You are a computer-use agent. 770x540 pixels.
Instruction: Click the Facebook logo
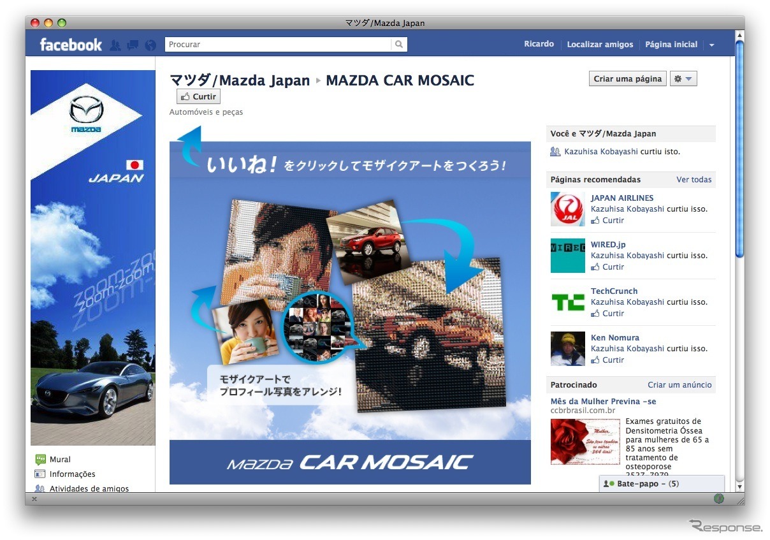point(71,45)
